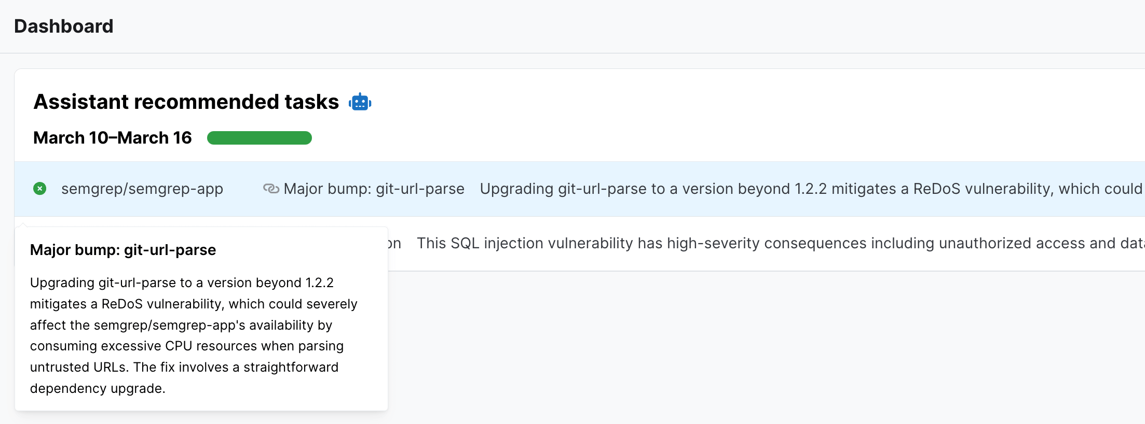
Task: Select the SQL injection vulnerability task description
Action: (779, 243)
